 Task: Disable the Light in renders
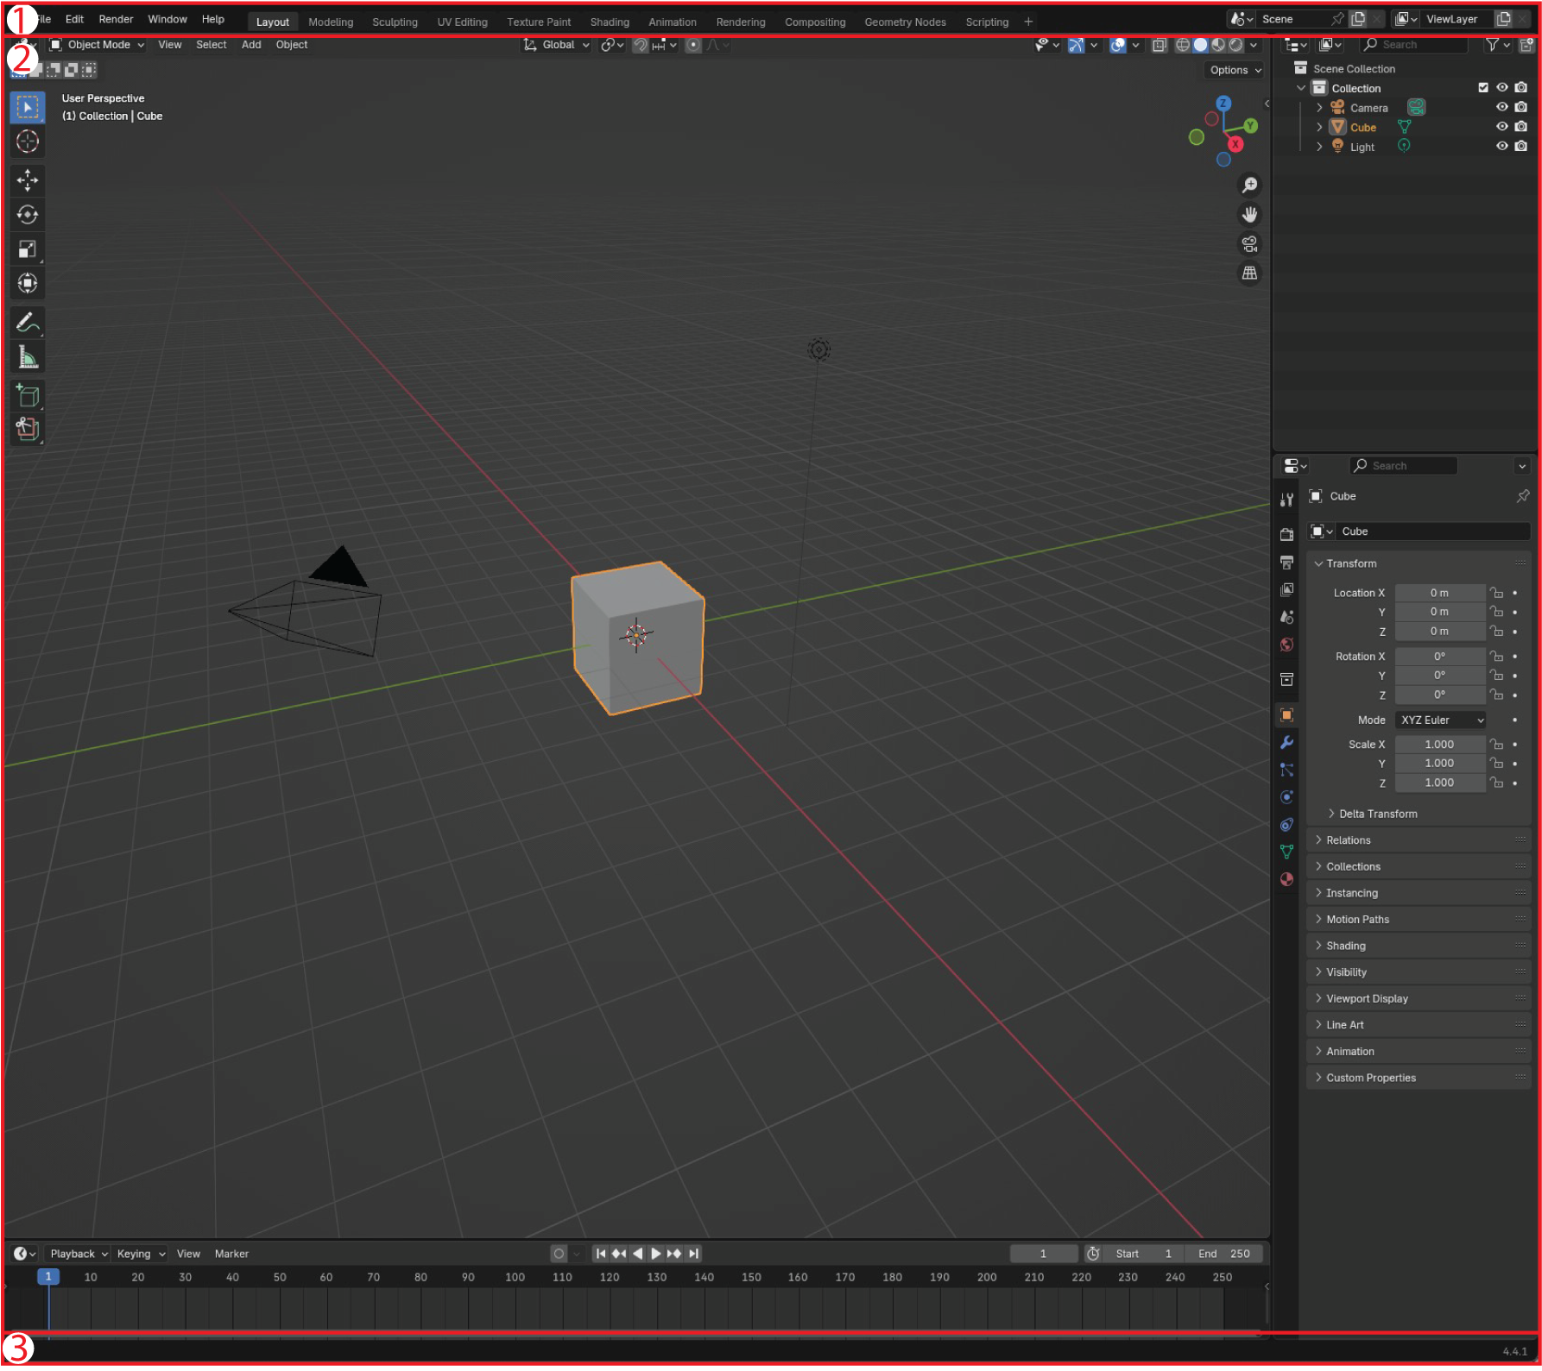coord(1521,147)
